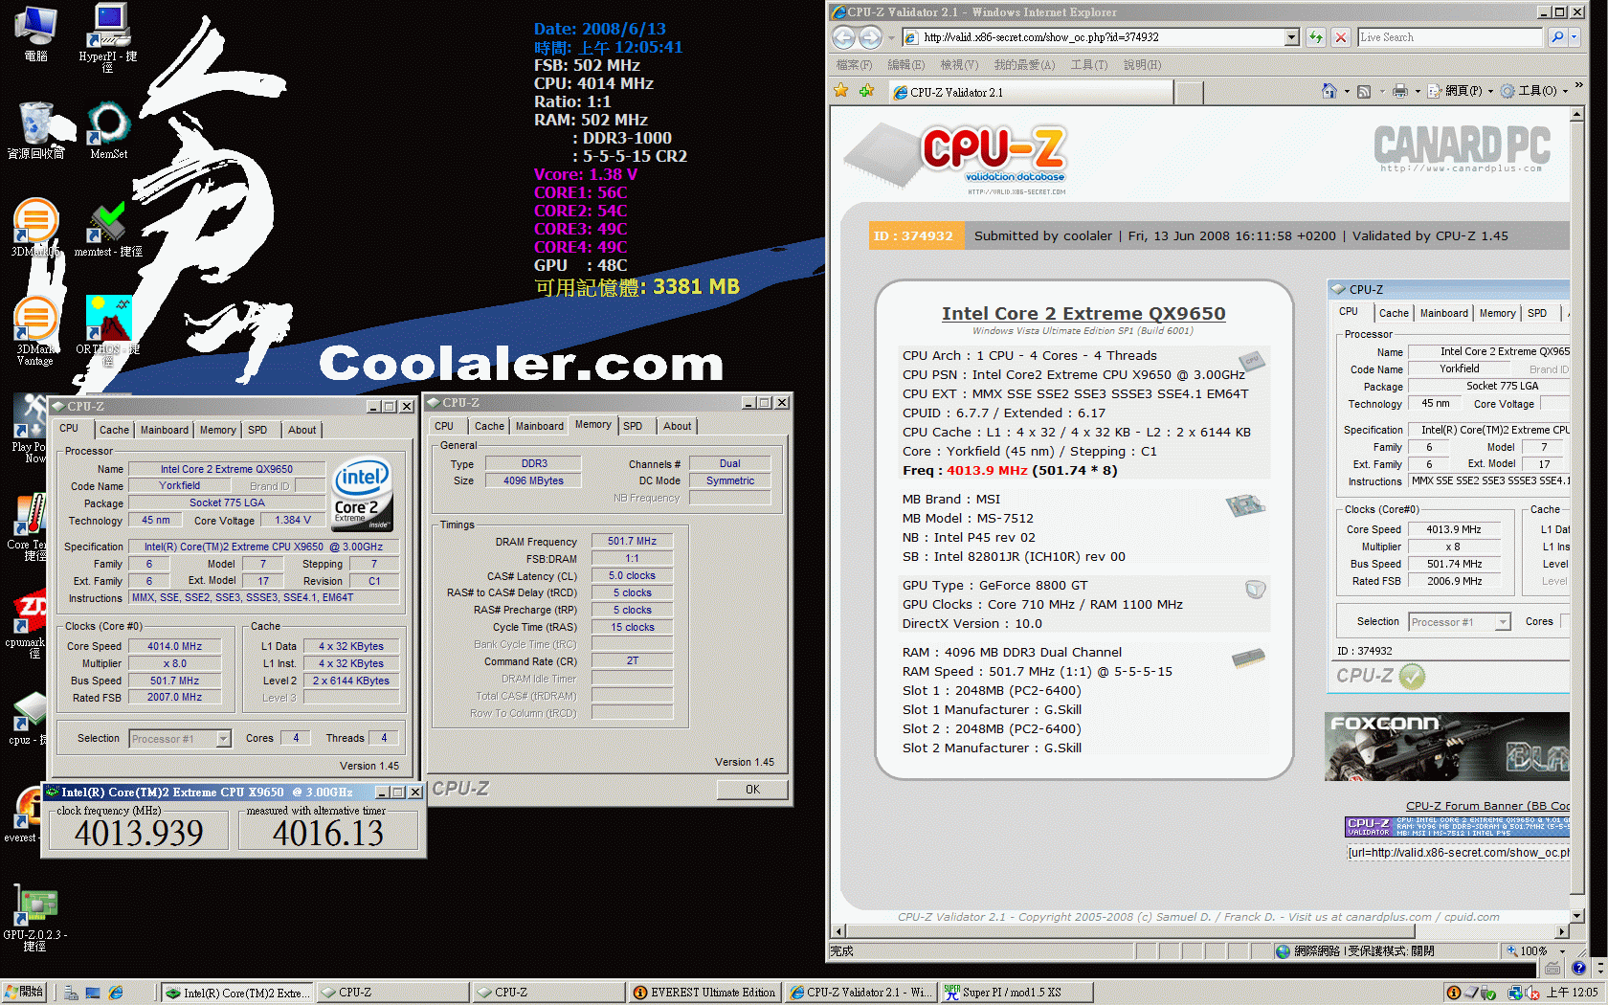Open the Core Temp desktop shortcut

click(x=31, y=525)
